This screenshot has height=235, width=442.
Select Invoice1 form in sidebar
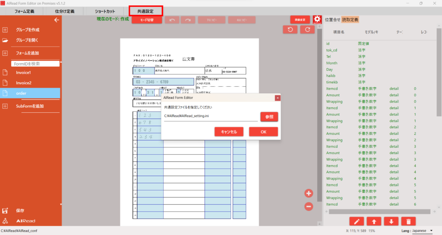(x=24, y=72)
